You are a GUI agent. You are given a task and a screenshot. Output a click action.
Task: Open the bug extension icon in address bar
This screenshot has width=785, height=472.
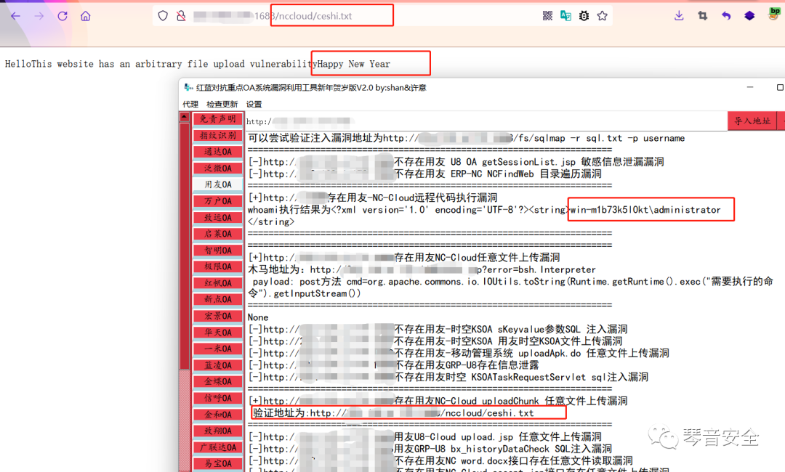point(584,16)
